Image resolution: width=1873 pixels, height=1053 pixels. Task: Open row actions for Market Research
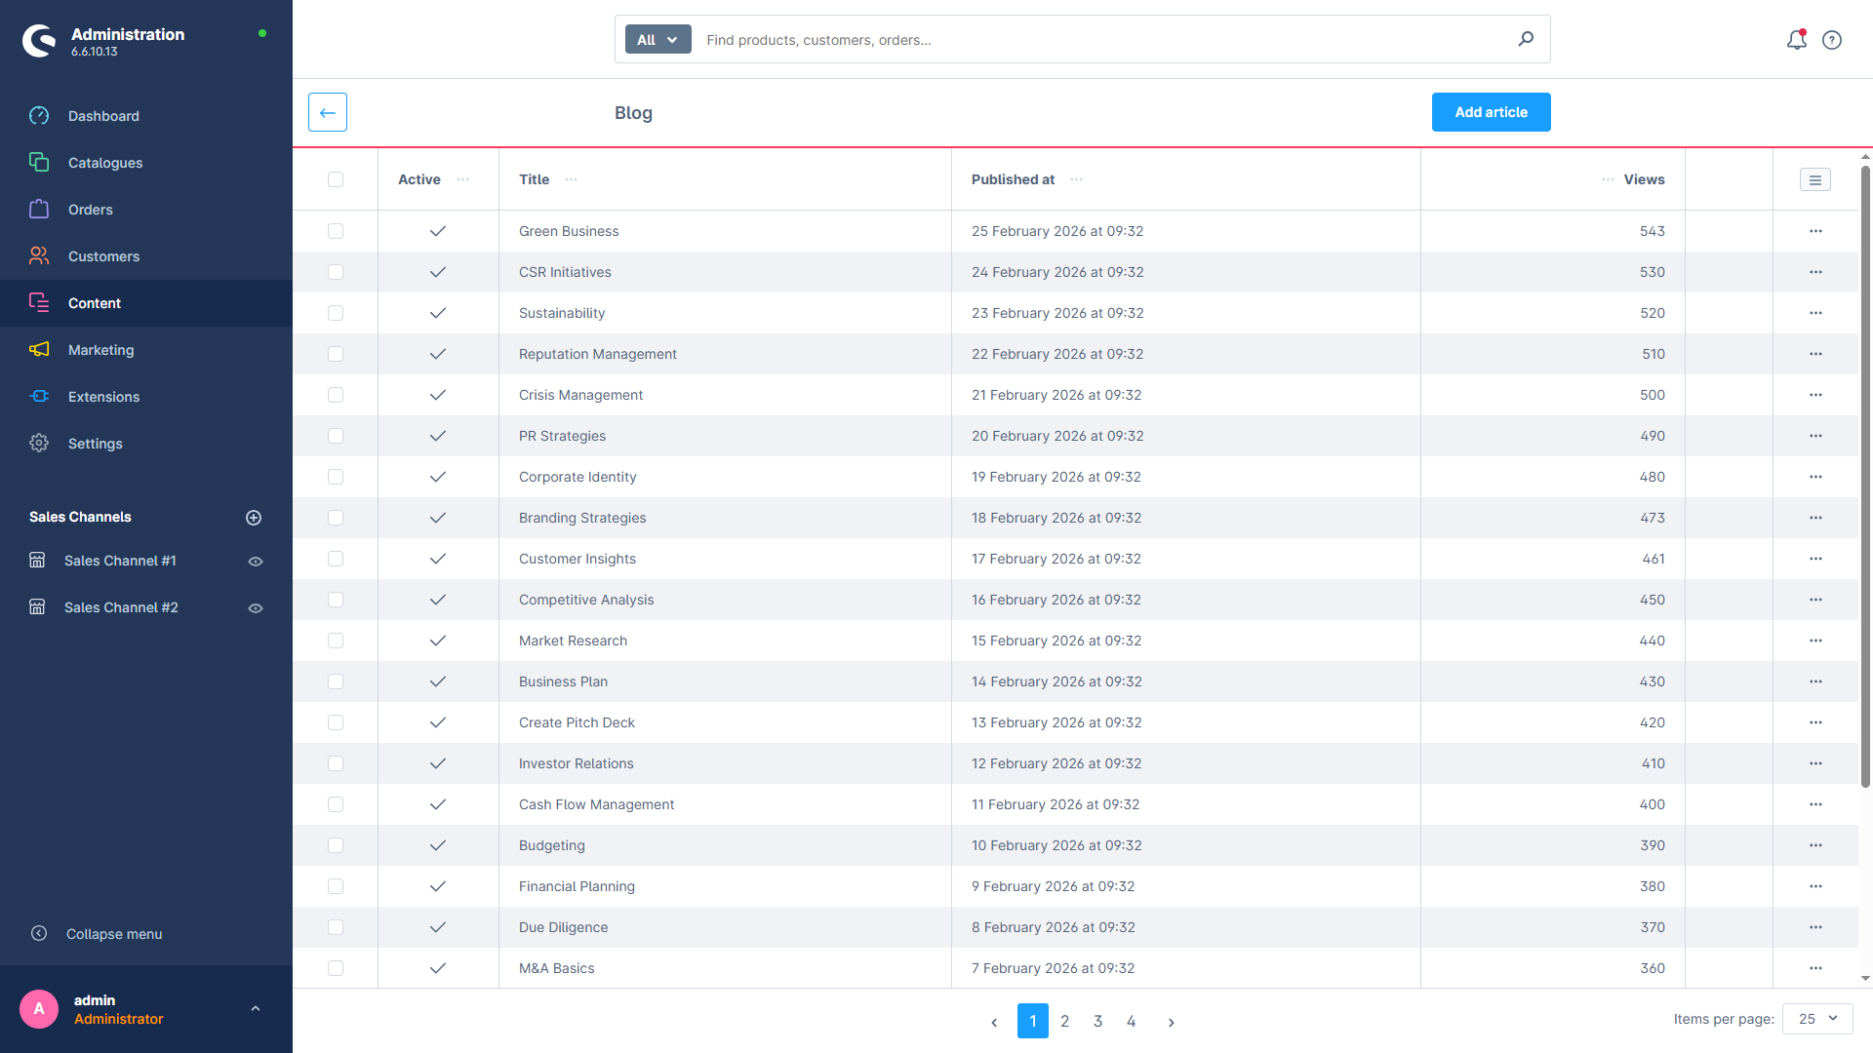point(1815,641)
